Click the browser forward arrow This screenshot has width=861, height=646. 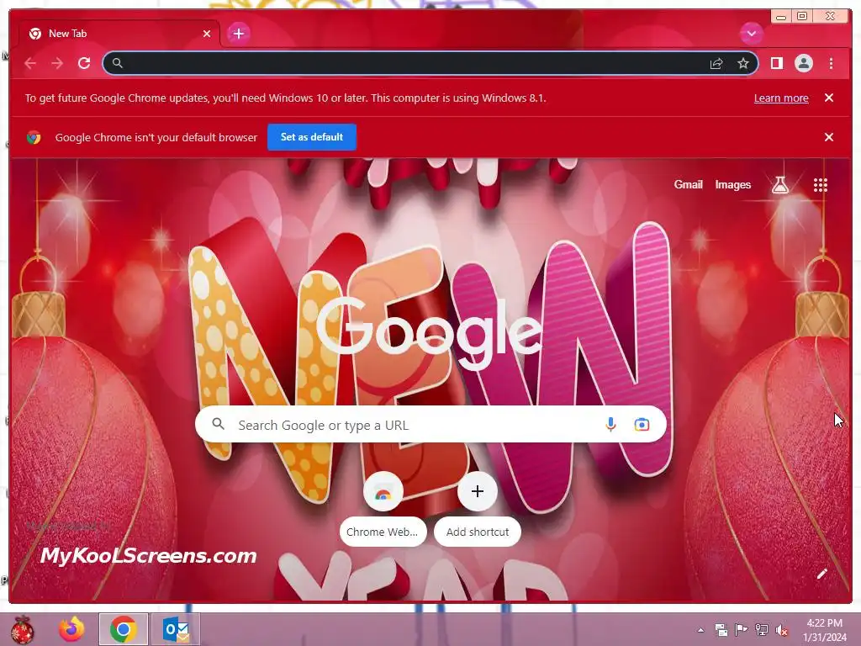point(57,63)
